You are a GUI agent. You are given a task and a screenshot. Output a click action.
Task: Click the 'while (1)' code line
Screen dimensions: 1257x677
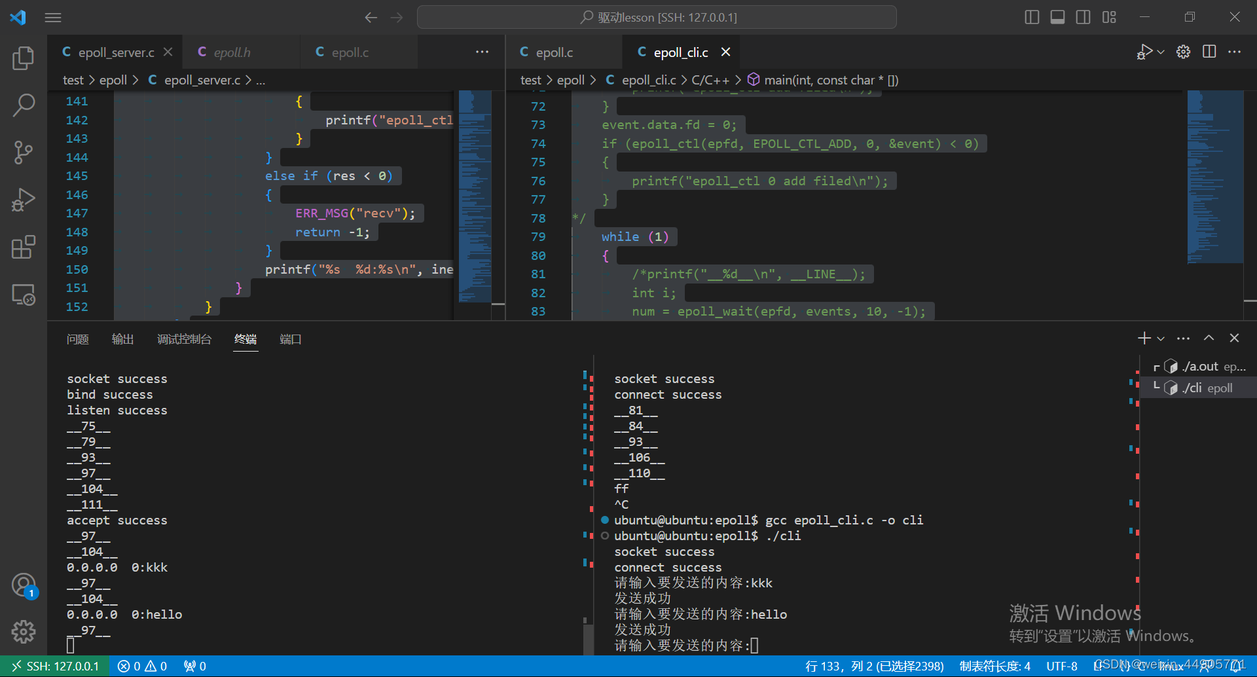635,236
